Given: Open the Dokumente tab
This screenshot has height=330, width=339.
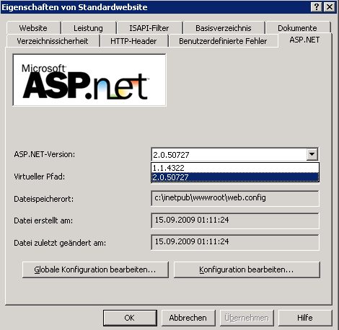Looking at the screenshot, I should 298,28.
